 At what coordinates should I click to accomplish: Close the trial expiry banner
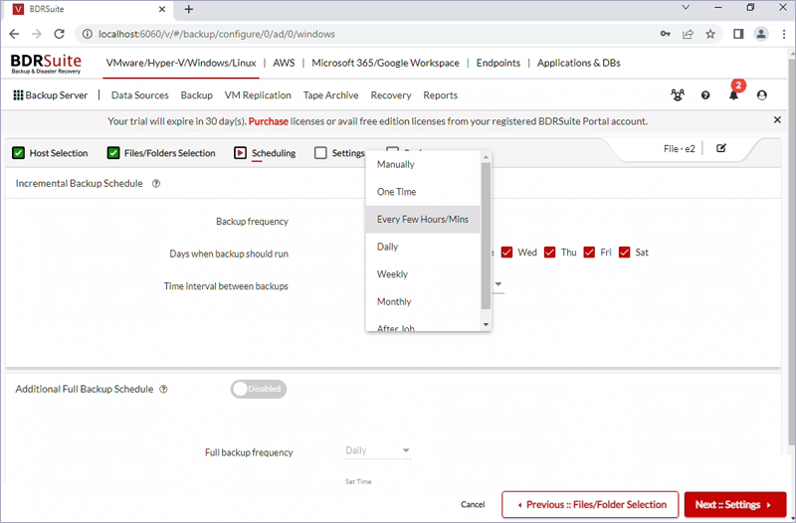pos(777,120)
